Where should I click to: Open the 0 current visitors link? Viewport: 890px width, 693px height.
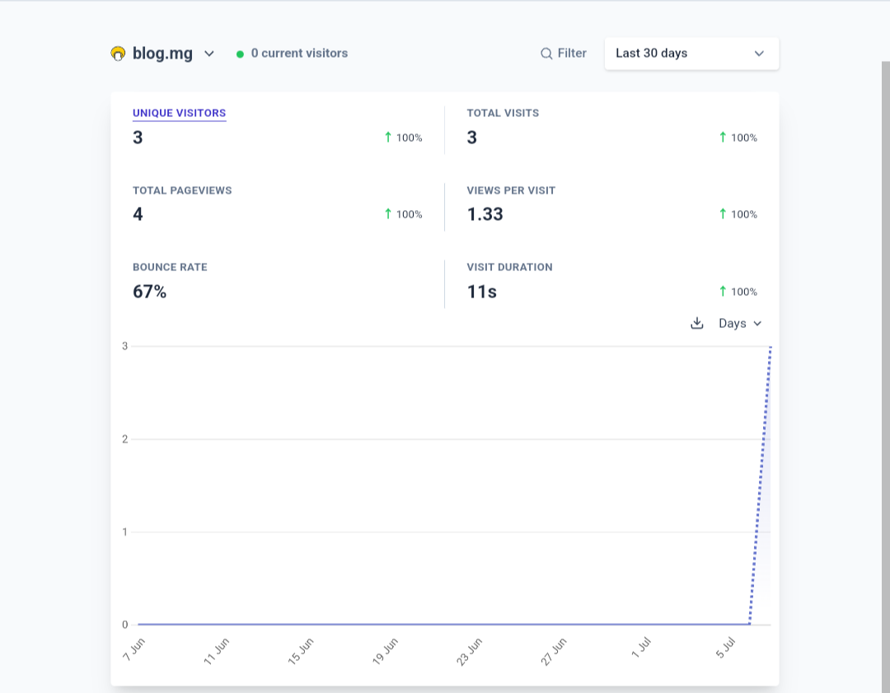point(299,54)
